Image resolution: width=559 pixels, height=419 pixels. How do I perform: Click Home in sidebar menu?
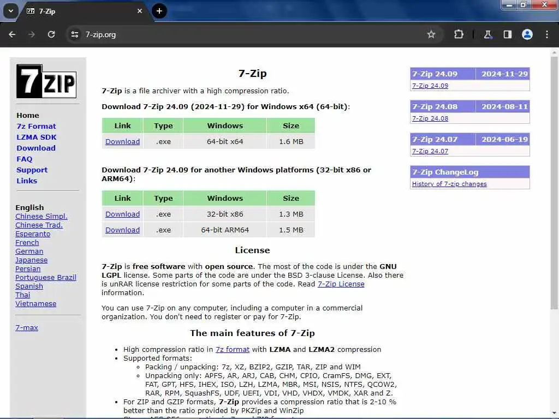pyautogui.click(x=28, y=116)
